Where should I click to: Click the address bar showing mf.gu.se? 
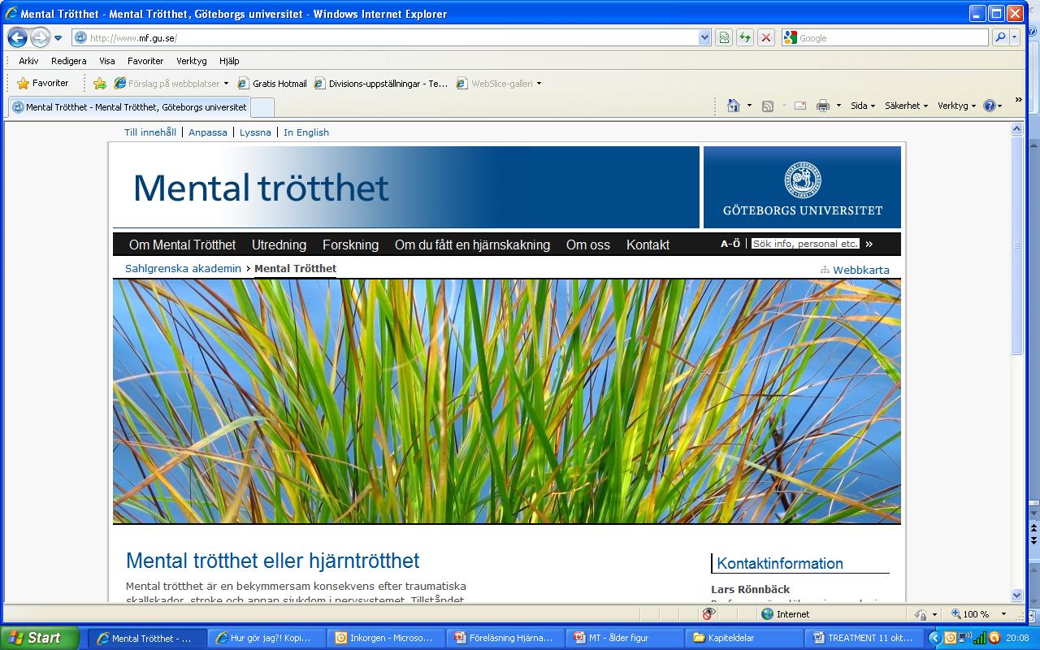point(385,37)
